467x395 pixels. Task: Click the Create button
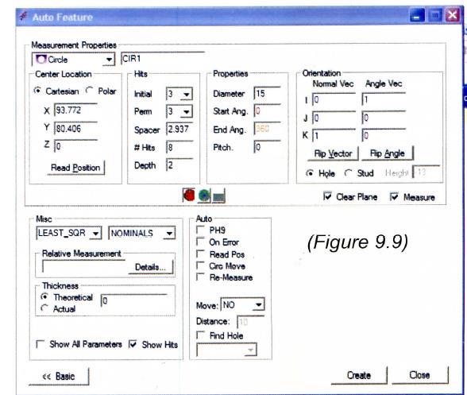[x=359, y=375]
